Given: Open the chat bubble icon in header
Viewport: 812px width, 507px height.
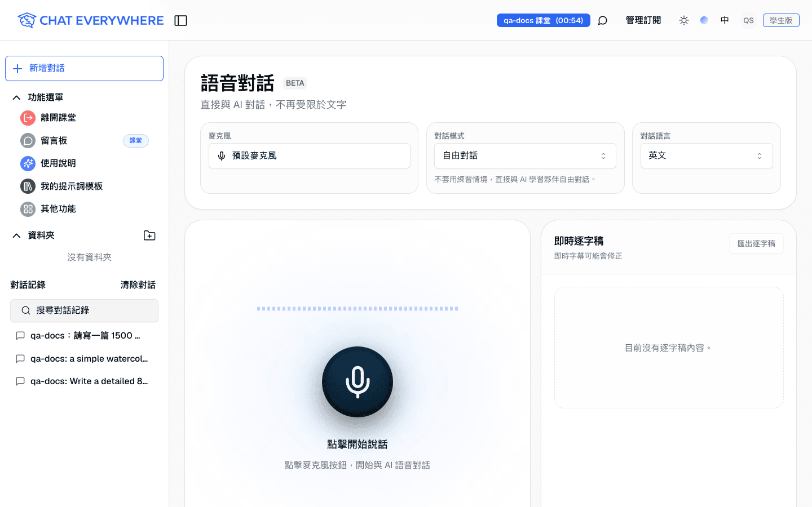Looking at the screenshot, I should click(x=603, y=21).
